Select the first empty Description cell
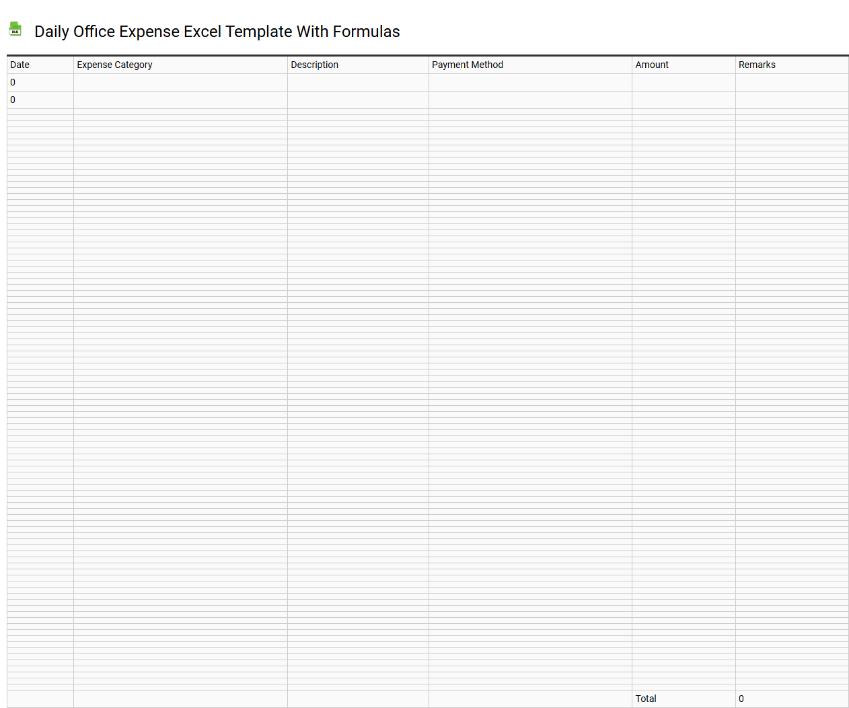 coord(357,82)
